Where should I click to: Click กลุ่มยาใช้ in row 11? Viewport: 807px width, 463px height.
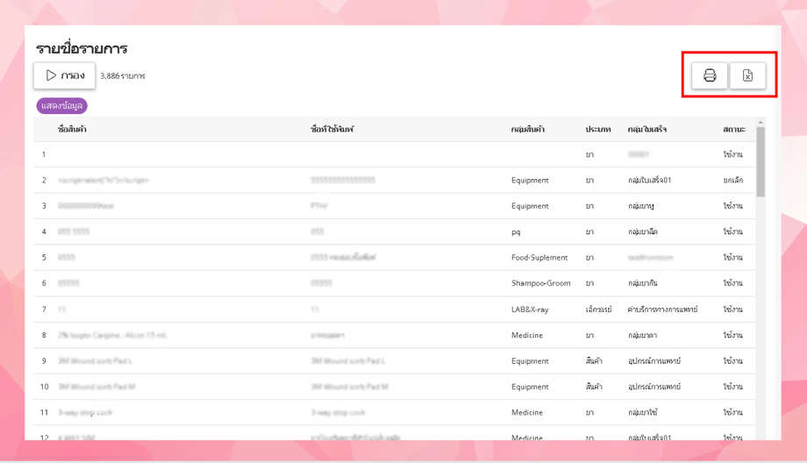pos(642,412)
